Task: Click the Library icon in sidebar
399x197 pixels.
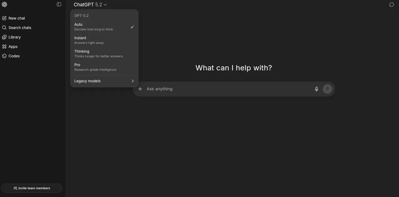Action: click(x=4, y=37)
